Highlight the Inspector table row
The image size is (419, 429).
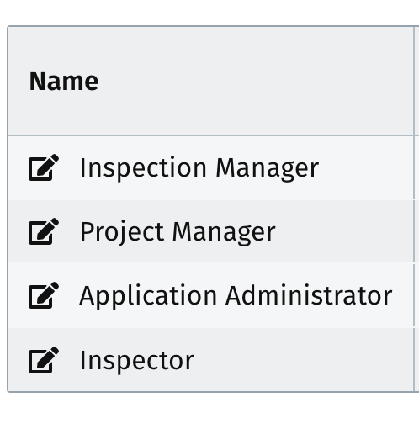211,360
